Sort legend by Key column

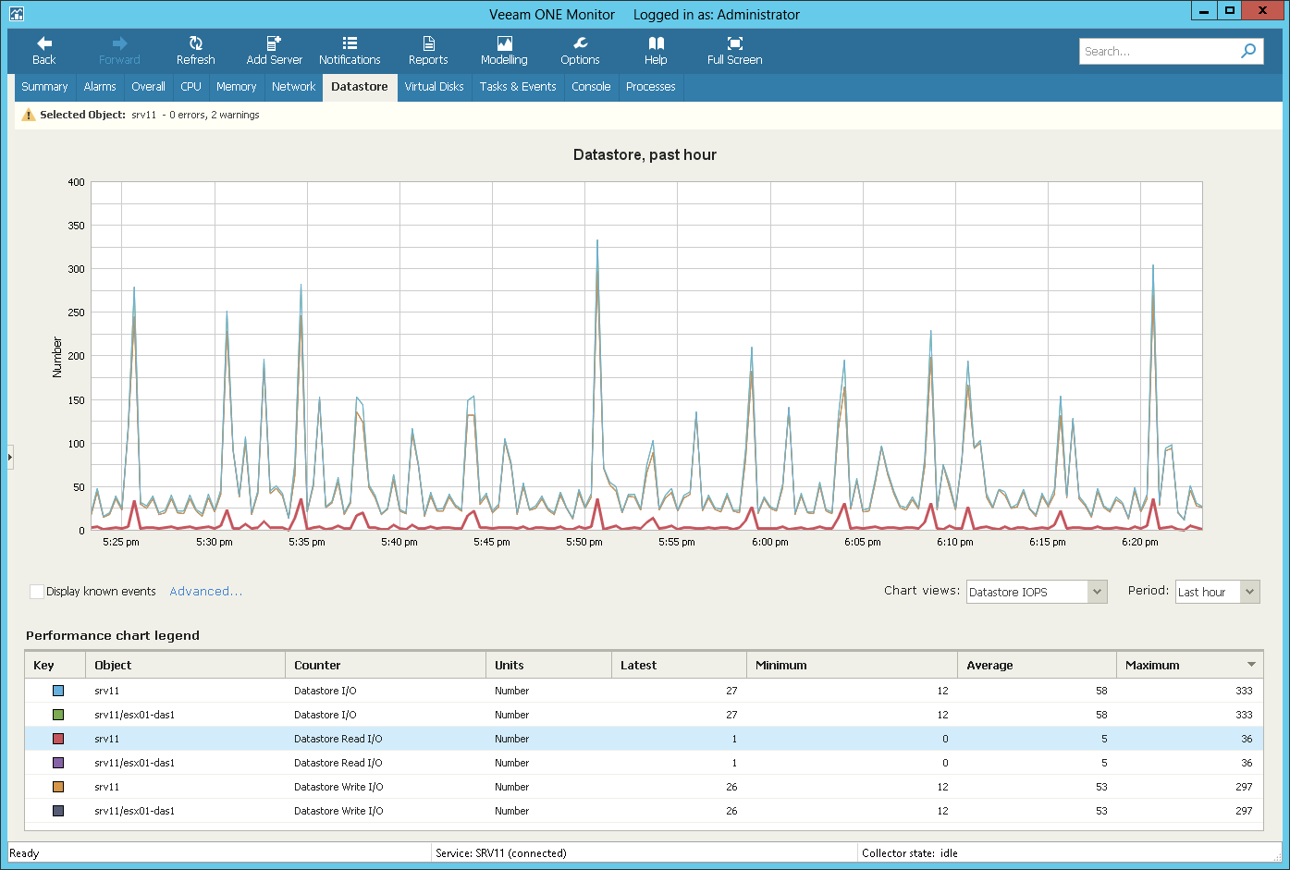point(55,665)
